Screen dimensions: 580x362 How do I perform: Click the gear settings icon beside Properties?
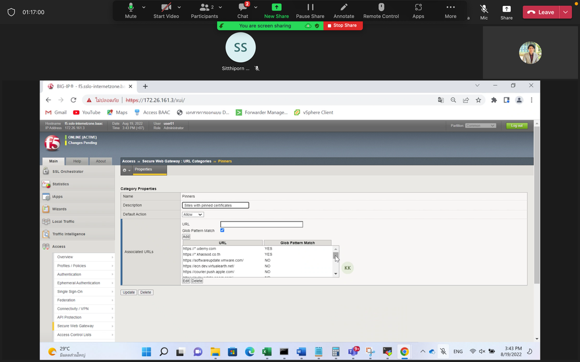coord(124,170)
